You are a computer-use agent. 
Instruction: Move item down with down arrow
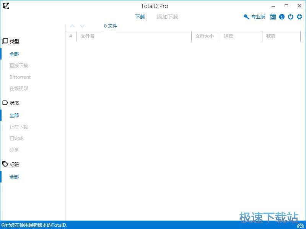pos(82,26)
